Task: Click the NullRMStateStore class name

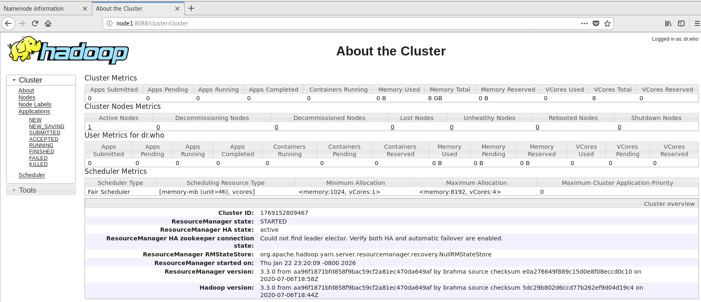Action: coord(376,254)
